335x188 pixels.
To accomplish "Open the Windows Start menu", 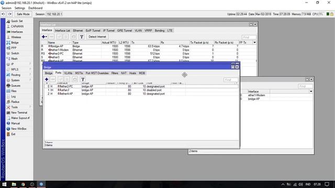I will point(4,184).
